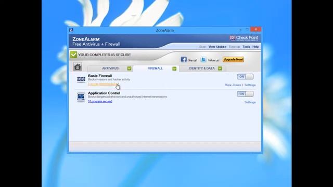Click the 51 programs secured link
The height and width of the screenshot is (187, 333).
tap(100, 102)
